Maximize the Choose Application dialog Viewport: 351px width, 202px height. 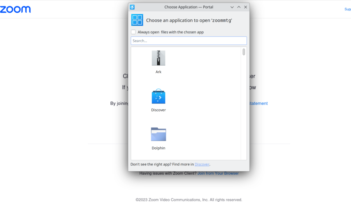[x=239, y=7]
